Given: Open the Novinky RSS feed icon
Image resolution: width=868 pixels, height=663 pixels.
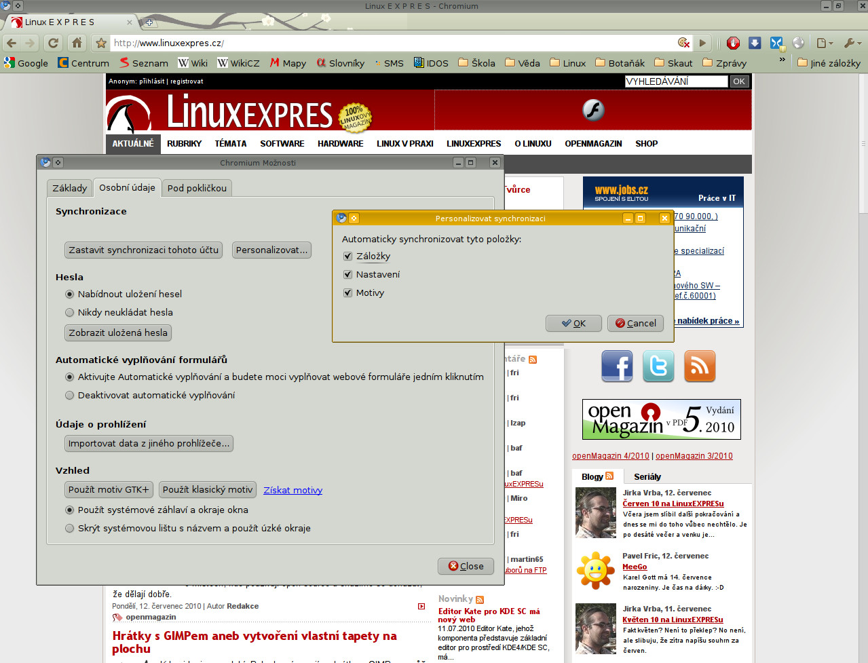Looking at the screenshot, I should pos(480,599).
